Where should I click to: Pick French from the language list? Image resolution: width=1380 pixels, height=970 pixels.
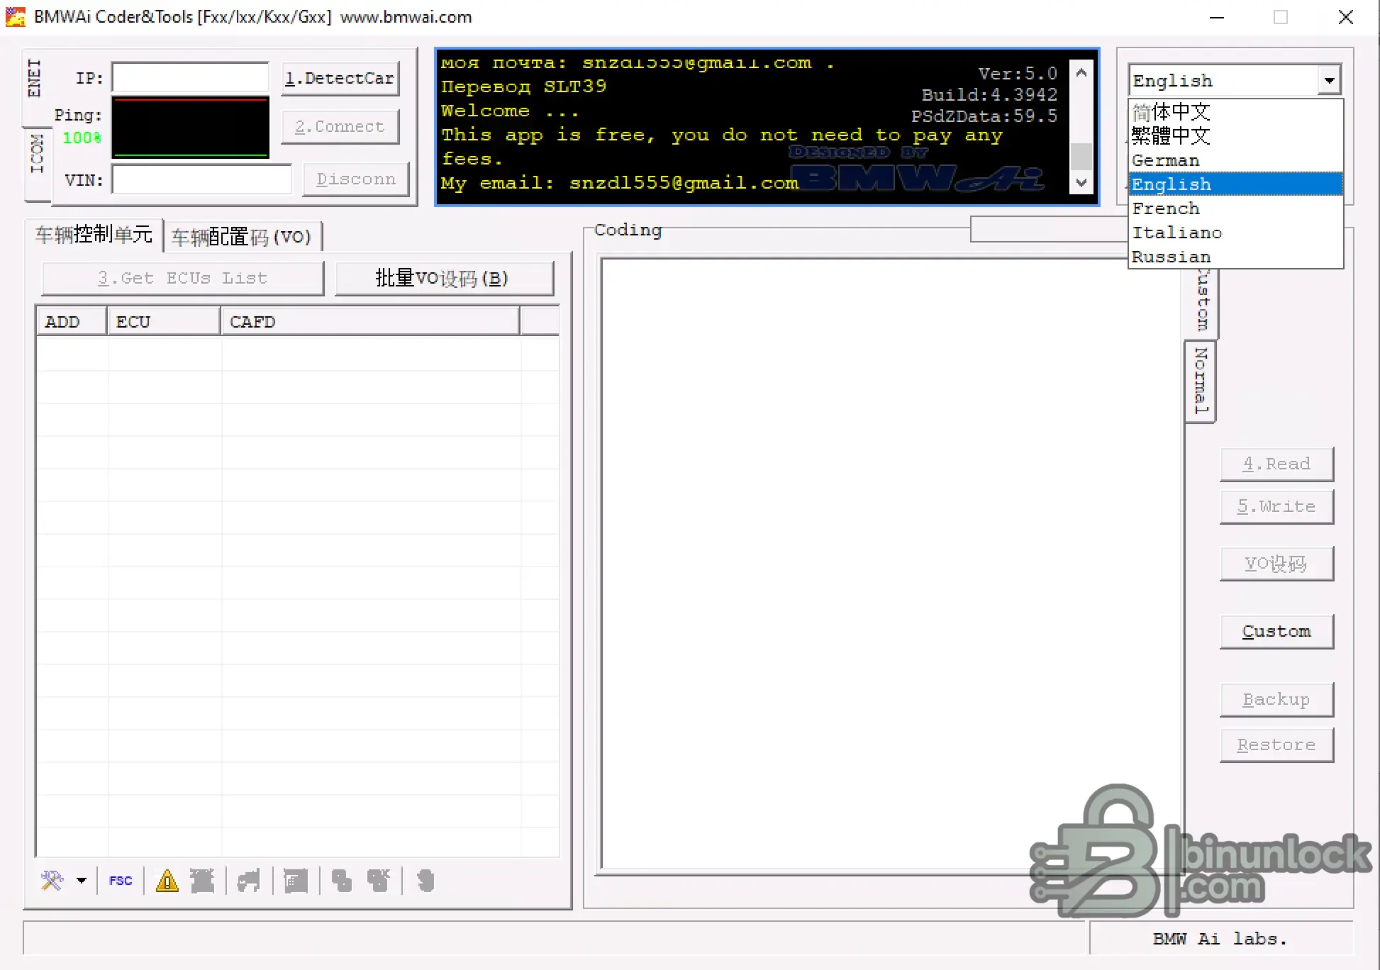coord(1236,208)
